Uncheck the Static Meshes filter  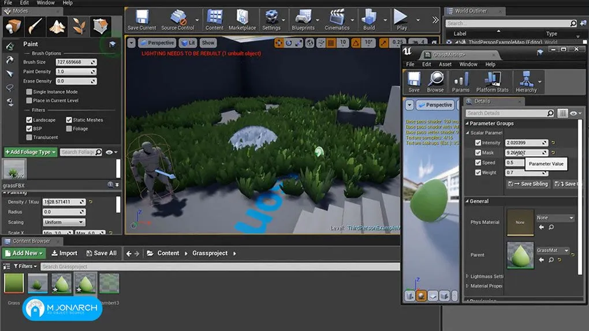pyautogui.click(x=69, y=120)
